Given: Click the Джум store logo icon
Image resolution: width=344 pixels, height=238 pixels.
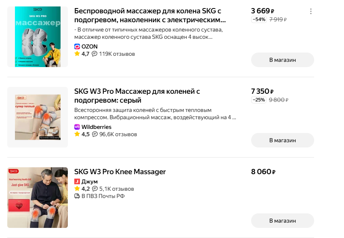Looking at the screenshot, I should click(77, 181).
